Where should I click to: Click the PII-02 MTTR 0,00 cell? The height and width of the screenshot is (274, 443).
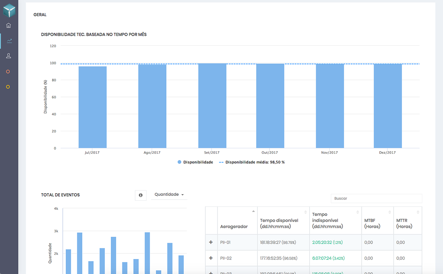[408, 258]
